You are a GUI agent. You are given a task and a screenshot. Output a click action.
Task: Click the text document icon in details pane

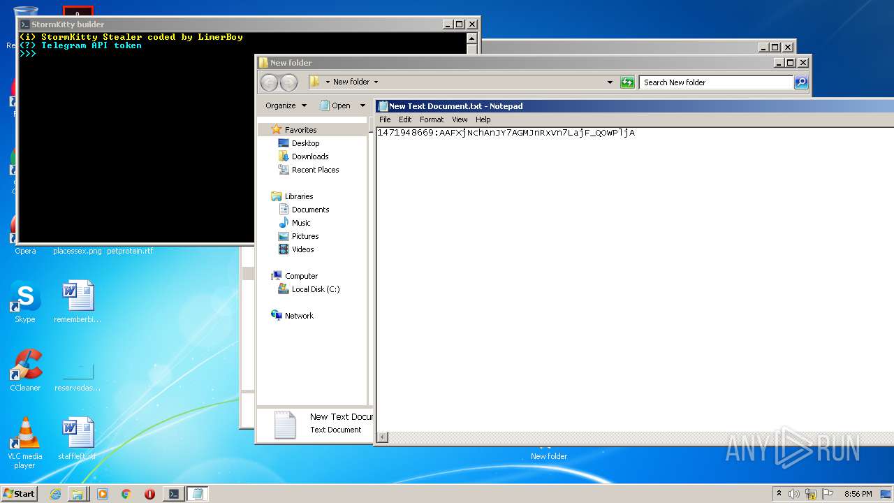285,425
